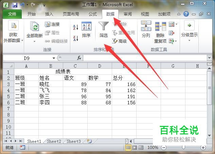
Task: Select the Sheet3 worksheet tab
Action: [74, 141]
